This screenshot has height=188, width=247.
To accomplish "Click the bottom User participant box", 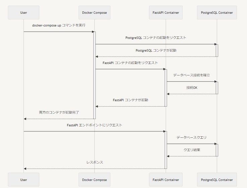I will (x=23, y=180).
